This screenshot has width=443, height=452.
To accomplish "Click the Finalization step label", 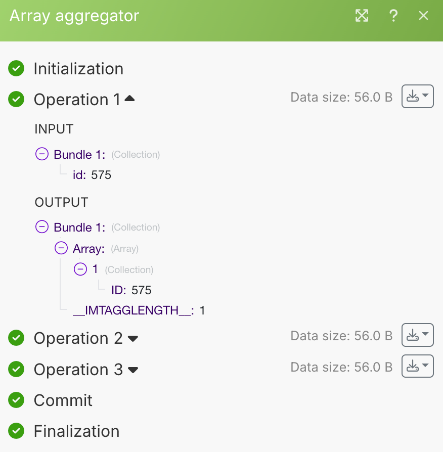I will (x=76, y=431).
